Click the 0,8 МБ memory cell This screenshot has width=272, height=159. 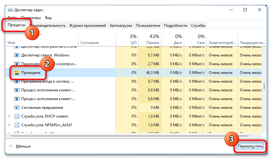[150, 90]
